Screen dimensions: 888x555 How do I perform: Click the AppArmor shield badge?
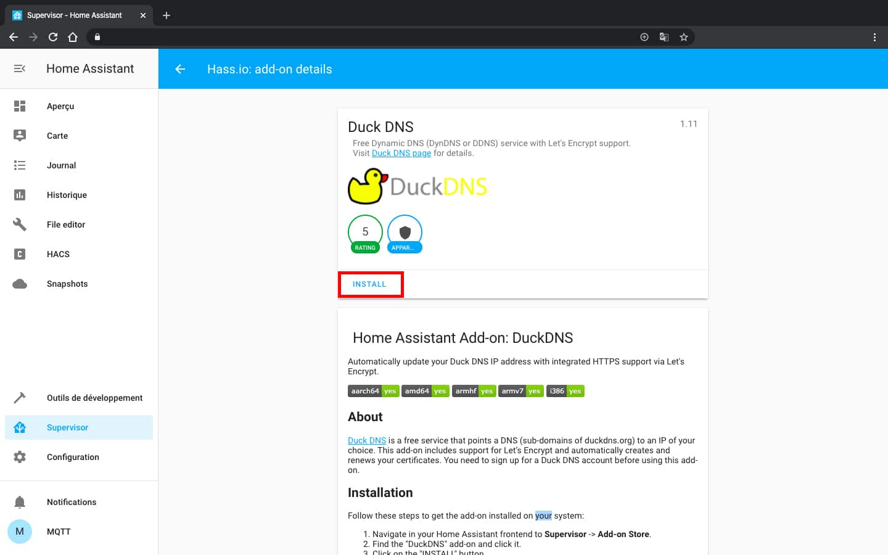point(405,234)
